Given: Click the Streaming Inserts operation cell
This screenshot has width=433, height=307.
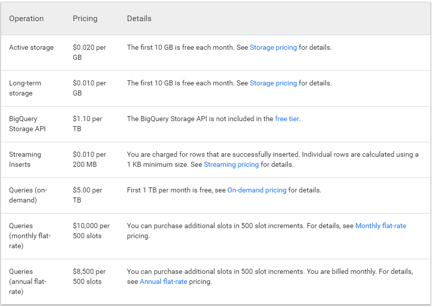Looking at the screenshot, I should tap(25, 160).
